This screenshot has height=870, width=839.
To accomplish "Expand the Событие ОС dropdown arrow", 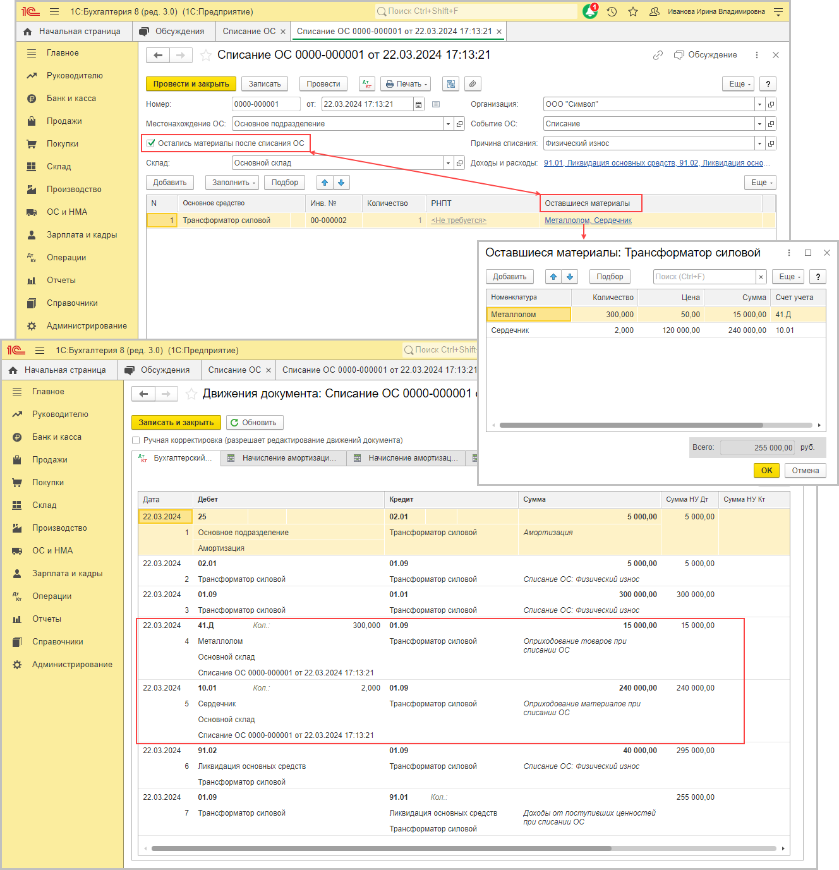I will [760, 124].
